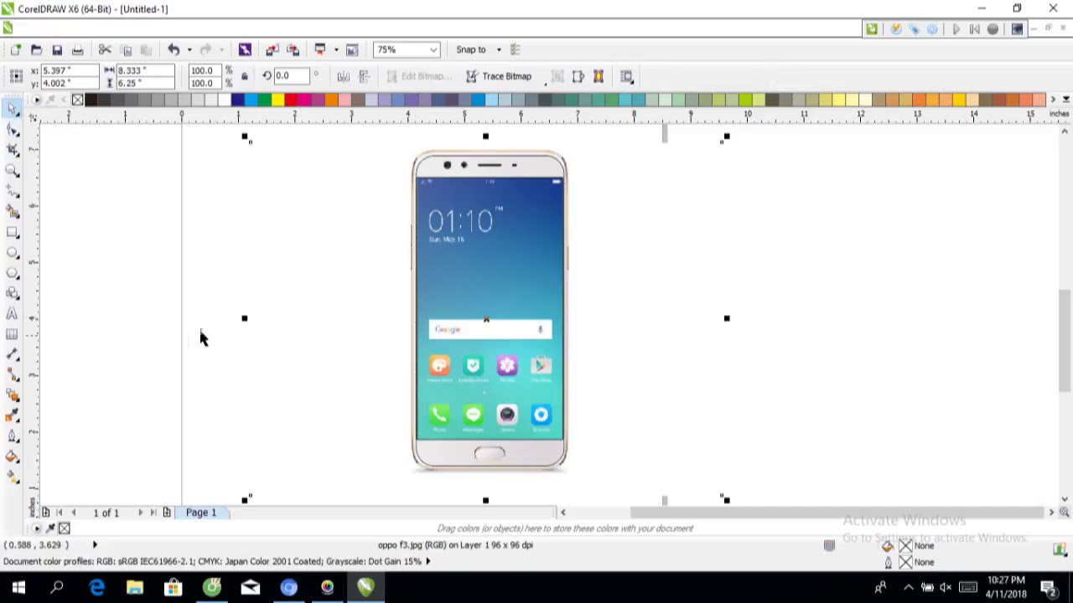Select the Freehand tool
This screenshot has width=1073, height=603.
tap(13, 192)
